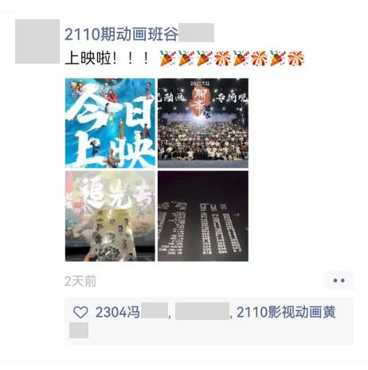Screen dimensions: 368x370
Task: Click the 2025.7.11 date in the audience photo
Action: click(x=200, y=83)
